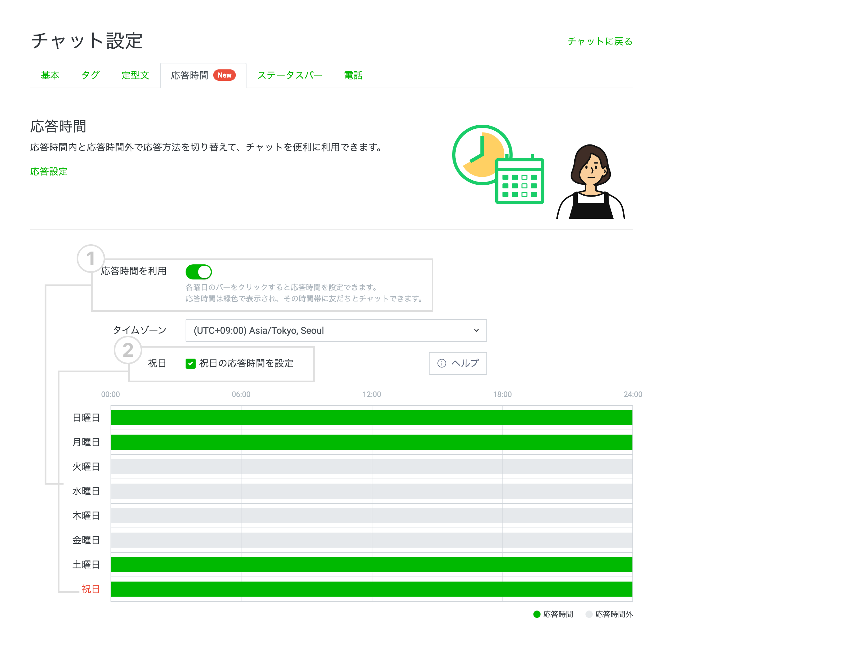The image size is (856, 661).
Task: Go to the 定型文 tab
Action: click(135, 75)
